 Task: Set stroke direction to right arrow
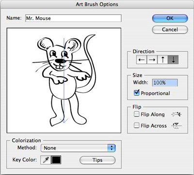152,60
